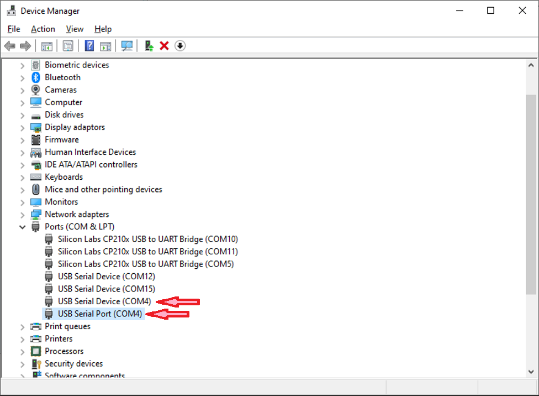
Task: Expand the Processors node
Action: click(22, 352)
